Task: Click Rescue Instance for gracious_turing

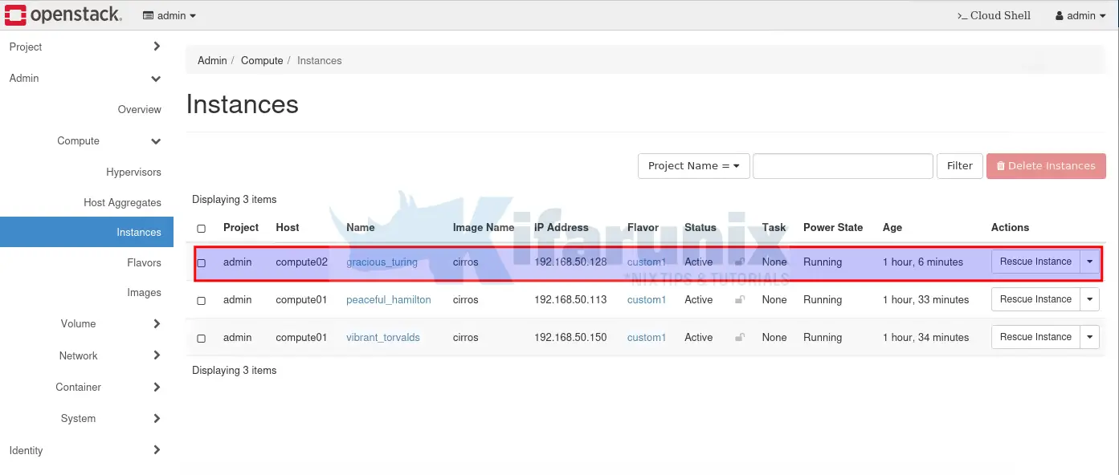Action: point(1035,262)
